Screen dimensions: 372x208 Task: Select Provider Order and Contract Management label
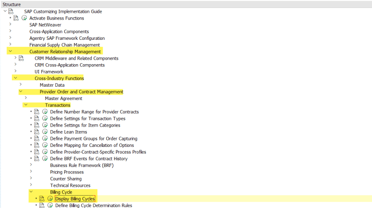click(x=81, y=92)
